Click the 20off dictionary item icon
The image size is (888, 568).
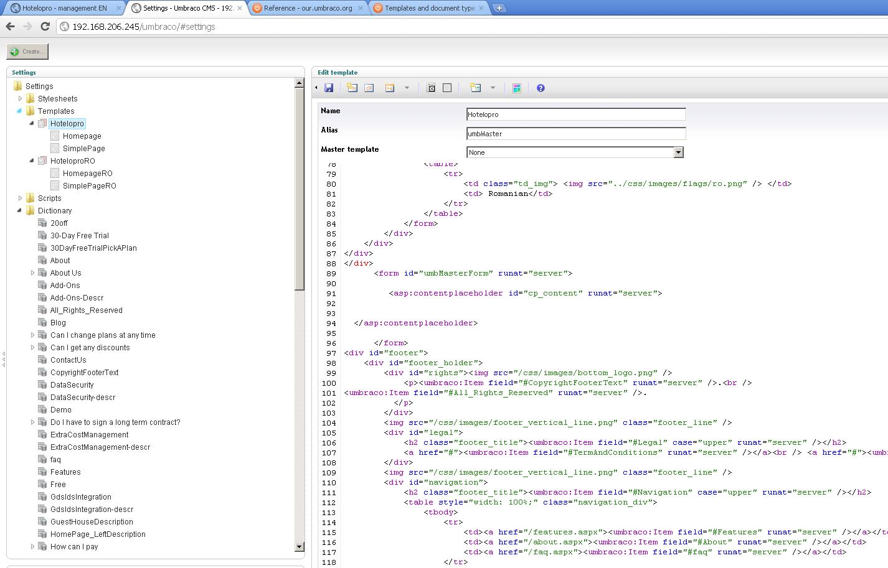[x=42, y=223]
